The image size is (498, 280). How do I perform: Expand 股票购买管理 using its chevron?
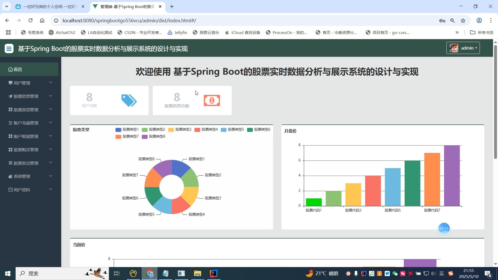click(51, 149)
